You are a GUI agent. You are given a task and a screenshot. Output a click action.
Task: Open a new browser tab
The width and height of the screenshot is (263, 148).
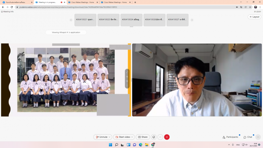pos(135,2)
